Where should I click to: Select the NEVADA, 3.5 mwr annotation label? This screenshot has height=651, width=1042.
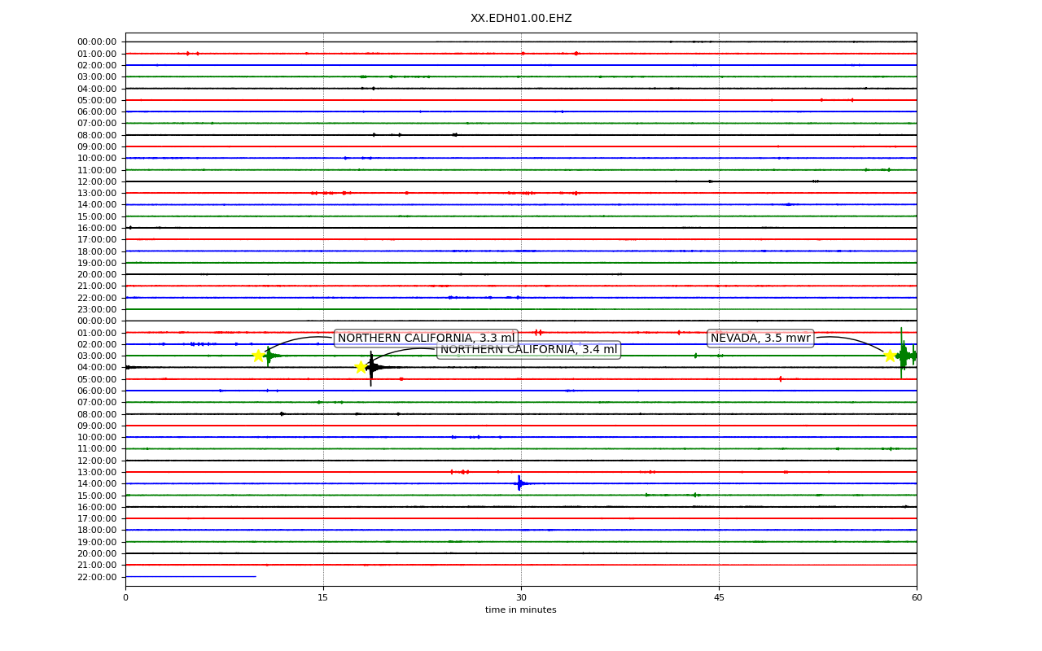760,339
